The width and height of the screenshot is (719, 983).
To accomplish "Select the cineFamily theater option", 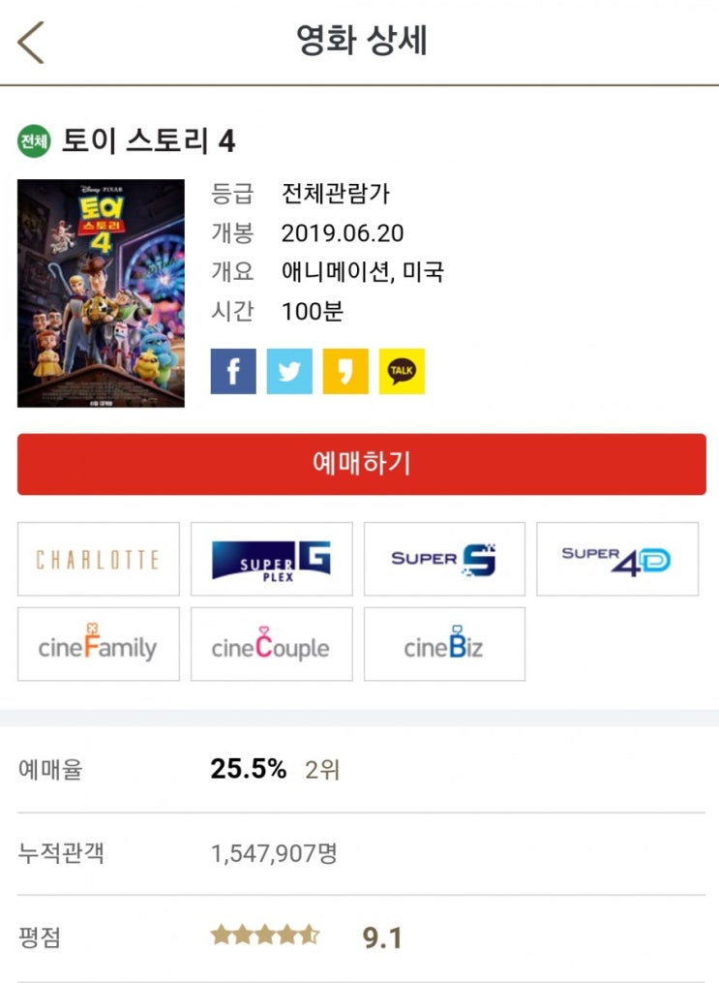I will (x=99, y=644).
